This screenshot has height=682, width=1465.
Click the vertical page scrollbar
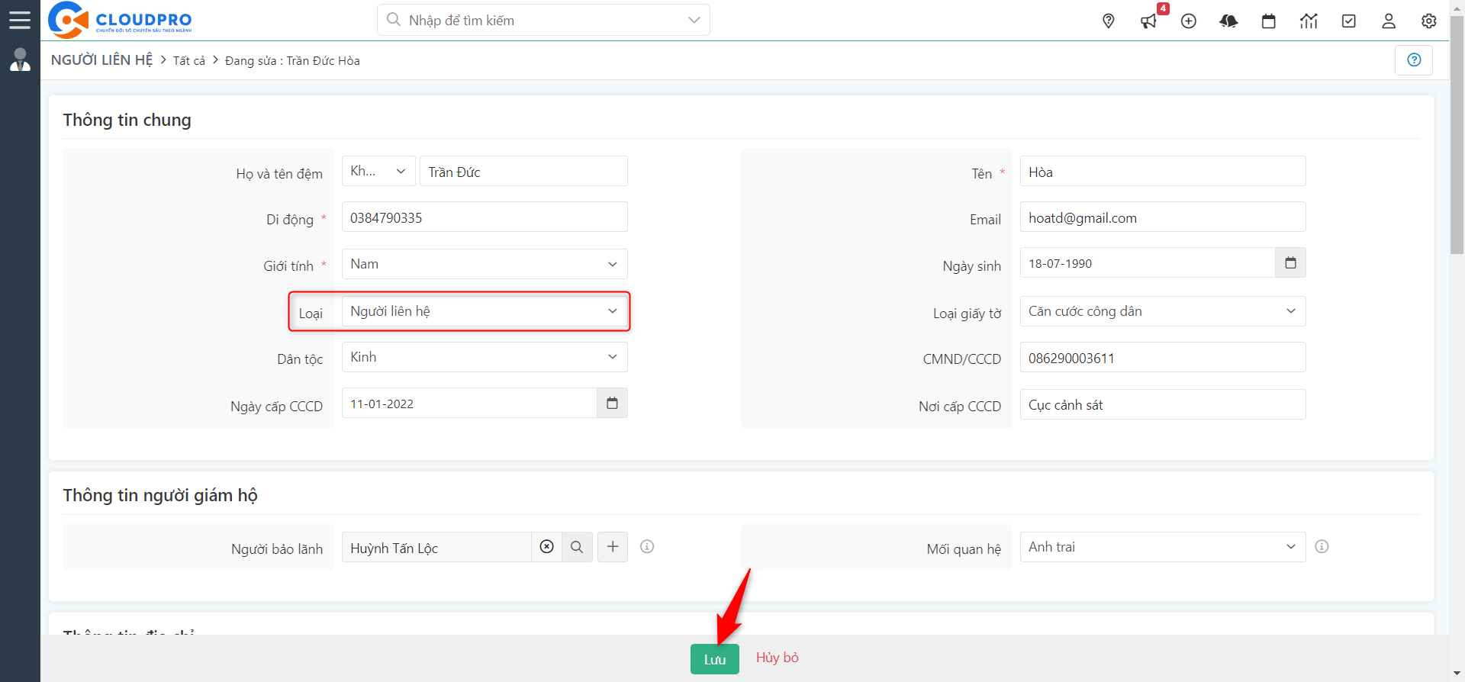[1457, 135]
